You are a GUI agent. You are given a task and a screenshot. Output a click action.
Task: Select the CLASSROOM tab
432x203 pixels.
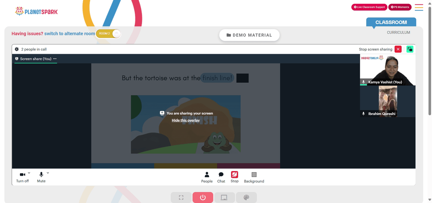click(x=391, y=23)
